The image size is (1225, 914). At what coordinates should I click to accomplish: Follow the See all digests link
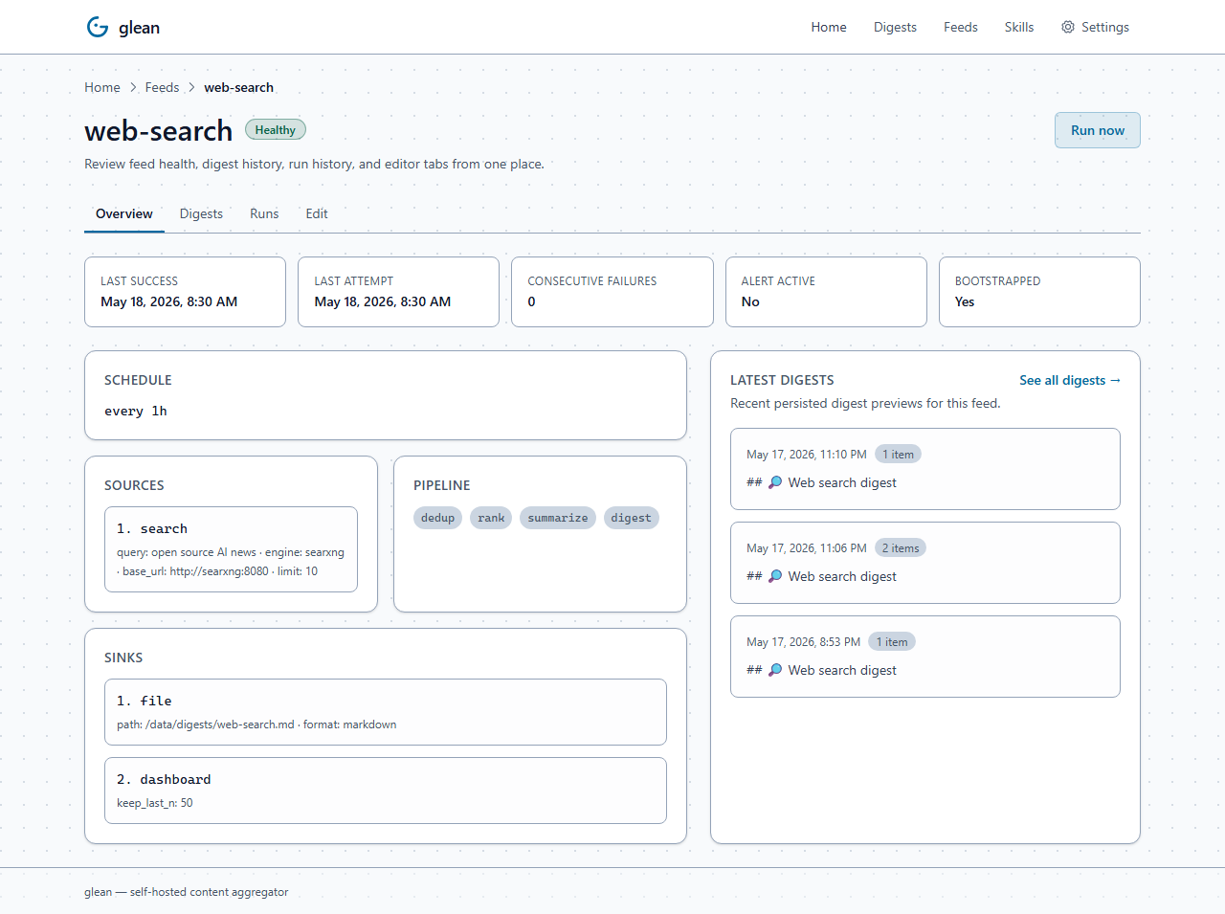tap(1070, 380)
